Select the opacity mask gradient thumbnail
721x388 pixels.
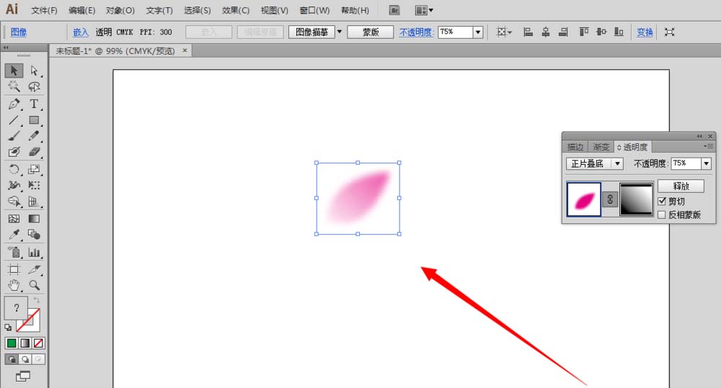point(637,199)
